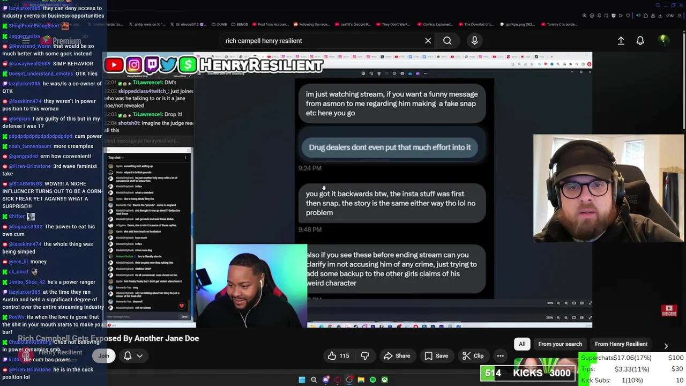Open the 'philip lewis on X' bookmark
Image resolution: width=686 pixels, height=386 pixels.
pyautogui.click(x=146, y=24)
